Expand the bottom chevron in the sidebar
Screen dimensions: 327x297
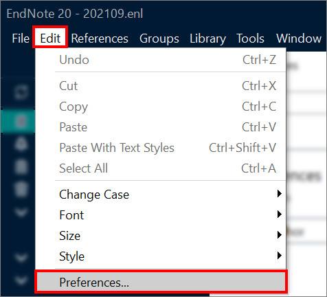tap(21, 280)
